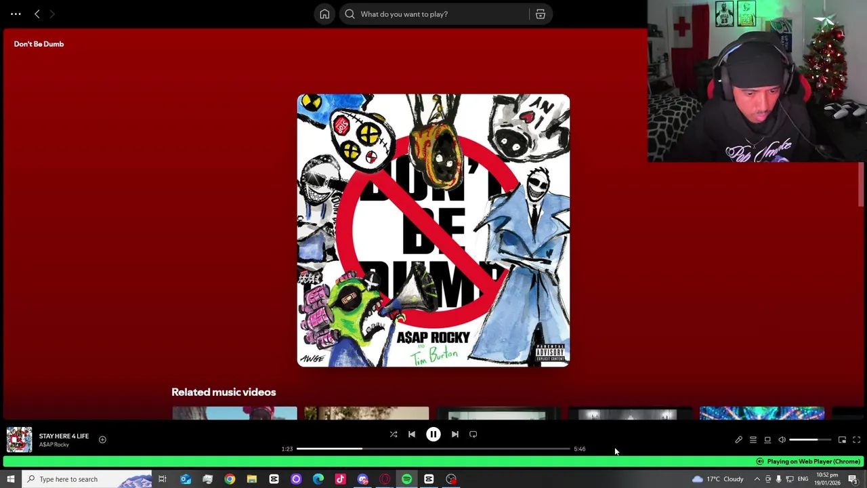Screen dimensions: 867x488
Task: Open the first CapCut icon in the taskbar
Action: click(x=274, y=479)
